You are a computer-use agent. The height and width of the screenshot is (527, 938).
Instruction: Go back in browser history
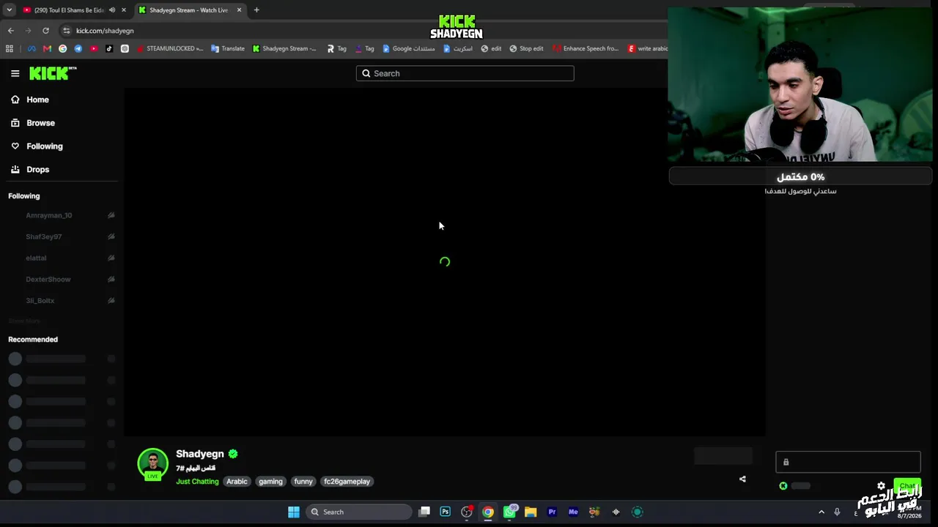point(10,31)
